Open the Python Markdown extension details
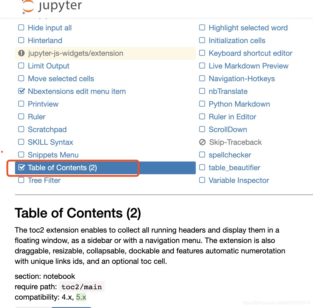The height and width of the screenshot is (308, 313). tap(239, 104)
